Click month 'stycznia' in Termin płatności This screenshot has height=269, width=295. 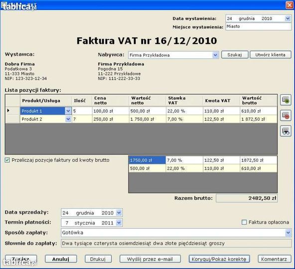pyautogui.click(x=85, y=223)
